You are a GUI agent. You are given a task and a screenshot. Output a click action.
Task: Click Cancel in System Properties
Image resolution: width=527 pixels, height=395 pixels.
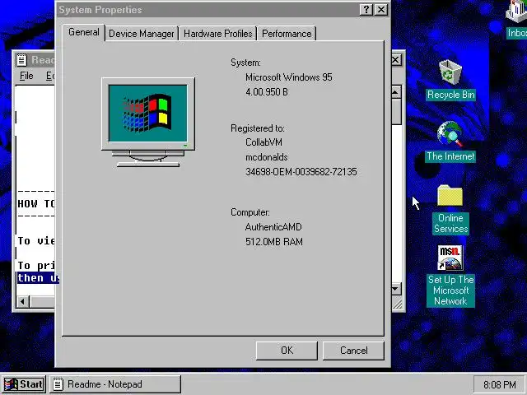click(353, 351)
